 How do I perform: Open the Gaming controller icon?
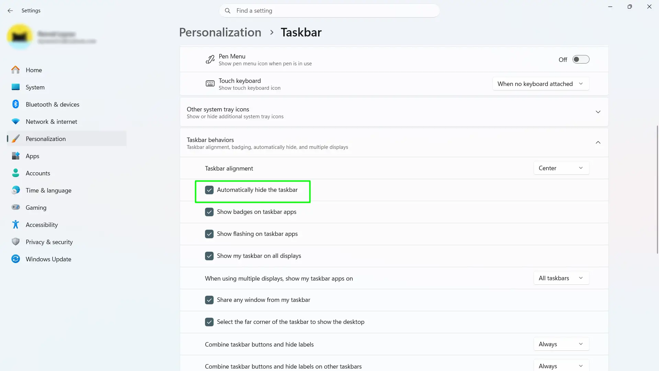point(15,207)
